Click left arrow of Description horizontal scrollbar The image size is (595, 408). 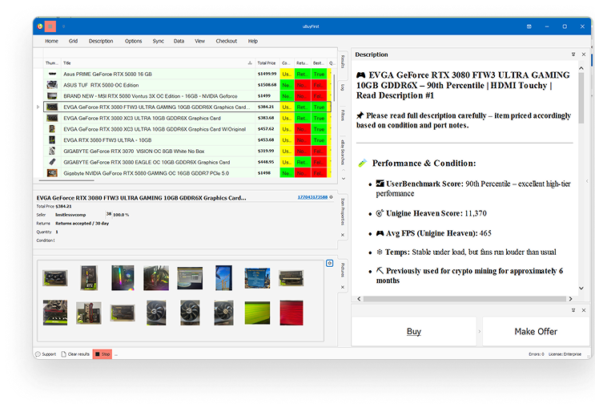359,299
